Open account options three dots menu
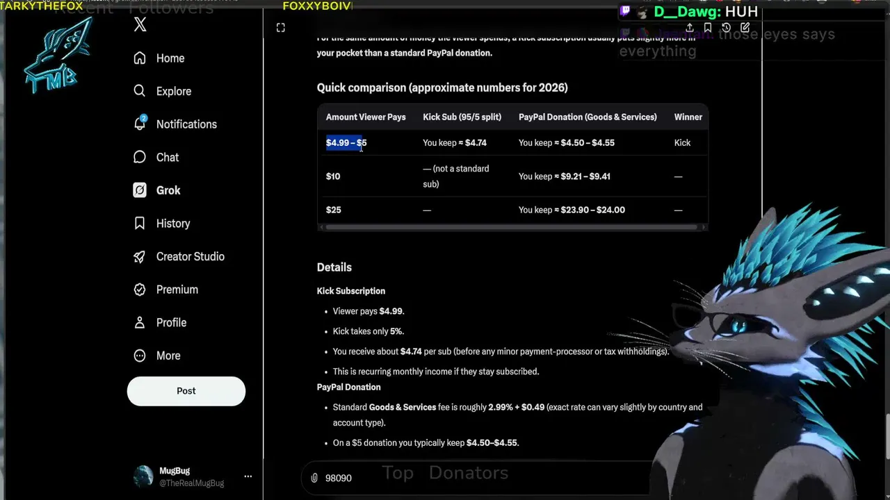The image size is (890, 500). point(248,476)
